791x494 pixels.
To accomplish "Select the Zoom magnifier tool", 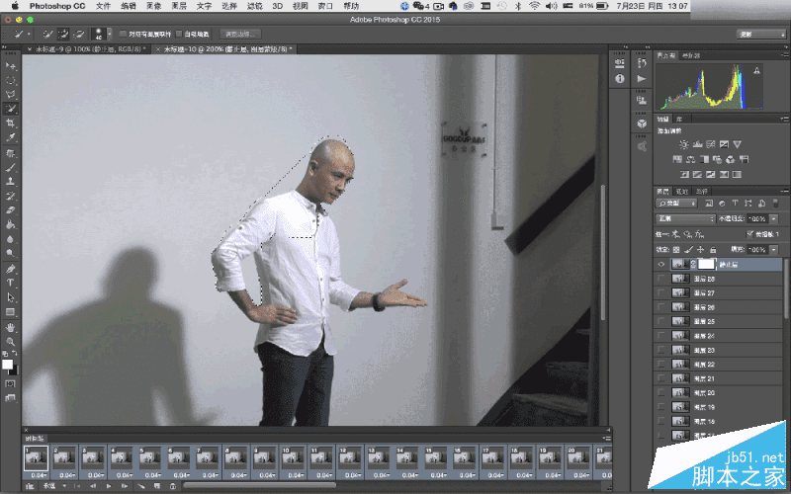I will (x=10, y=341).
